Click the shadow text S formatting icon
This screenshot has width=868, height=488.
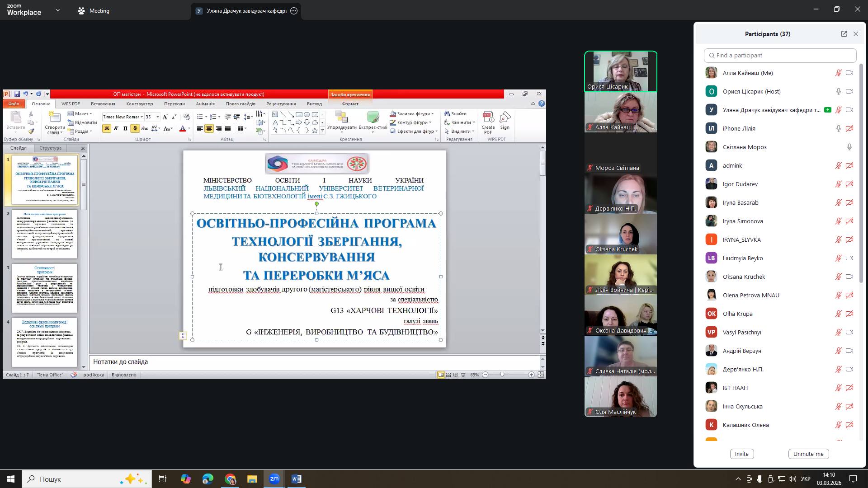tap(135, 128)
